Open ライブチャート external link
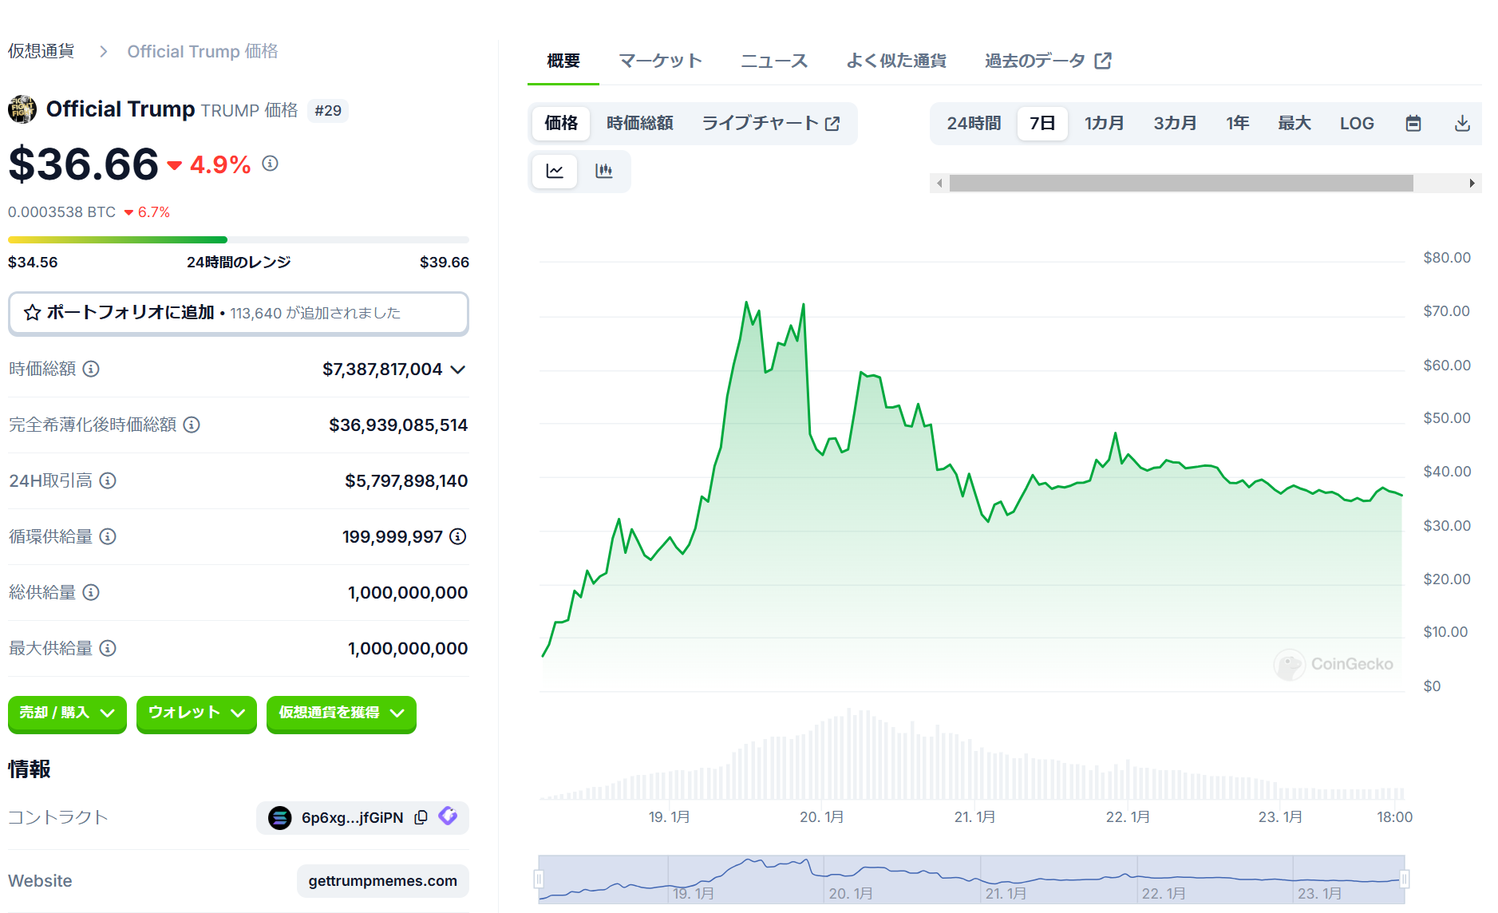The width and height of the screenshot is (1498, 913). pyautogui.click(x=770, y=123)
